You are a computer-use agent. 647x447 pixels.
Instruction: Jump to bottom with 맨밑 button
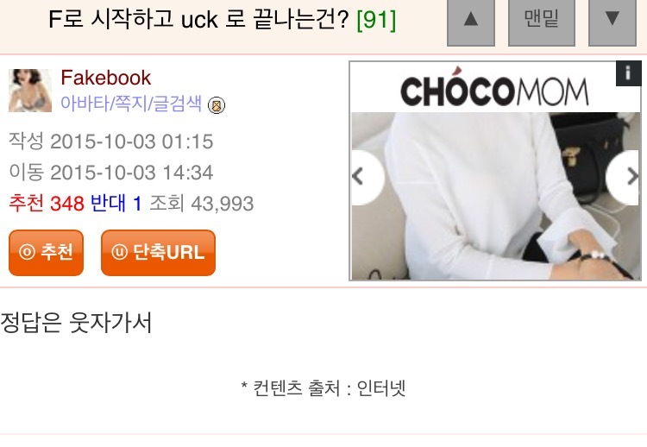[x=542, y=21]
